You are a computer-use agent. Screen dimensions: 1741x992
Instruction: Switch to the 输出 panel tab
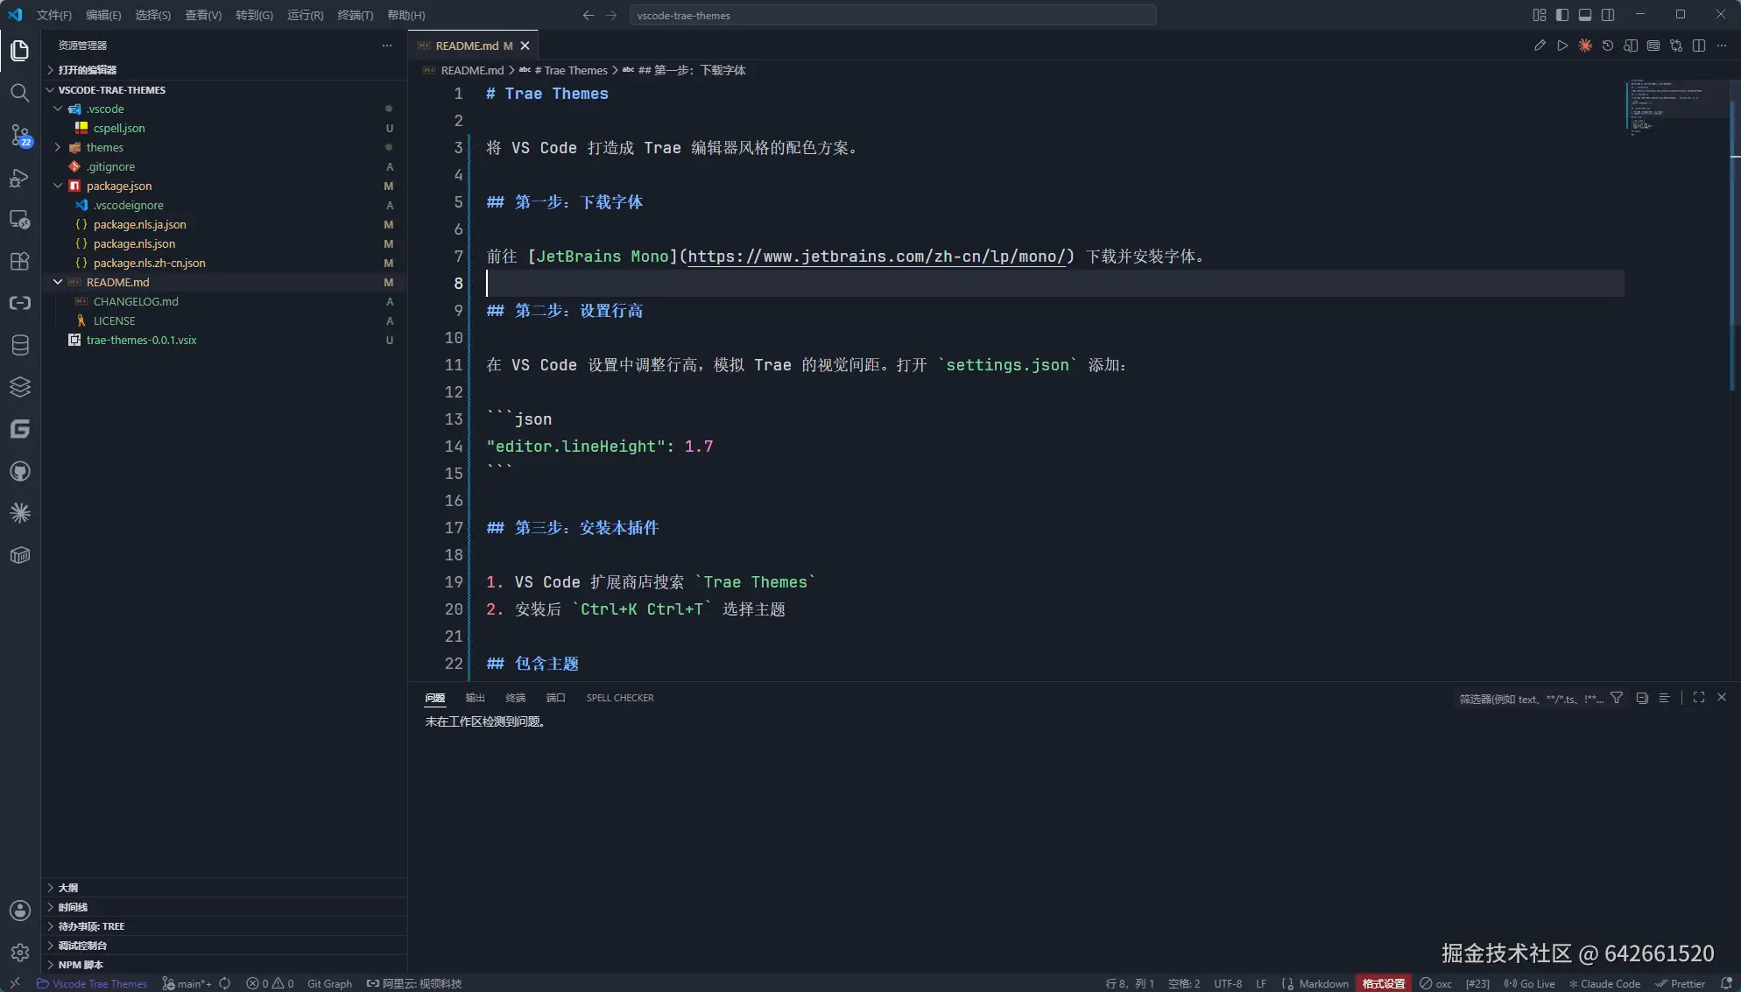click(x=475, y=698)
